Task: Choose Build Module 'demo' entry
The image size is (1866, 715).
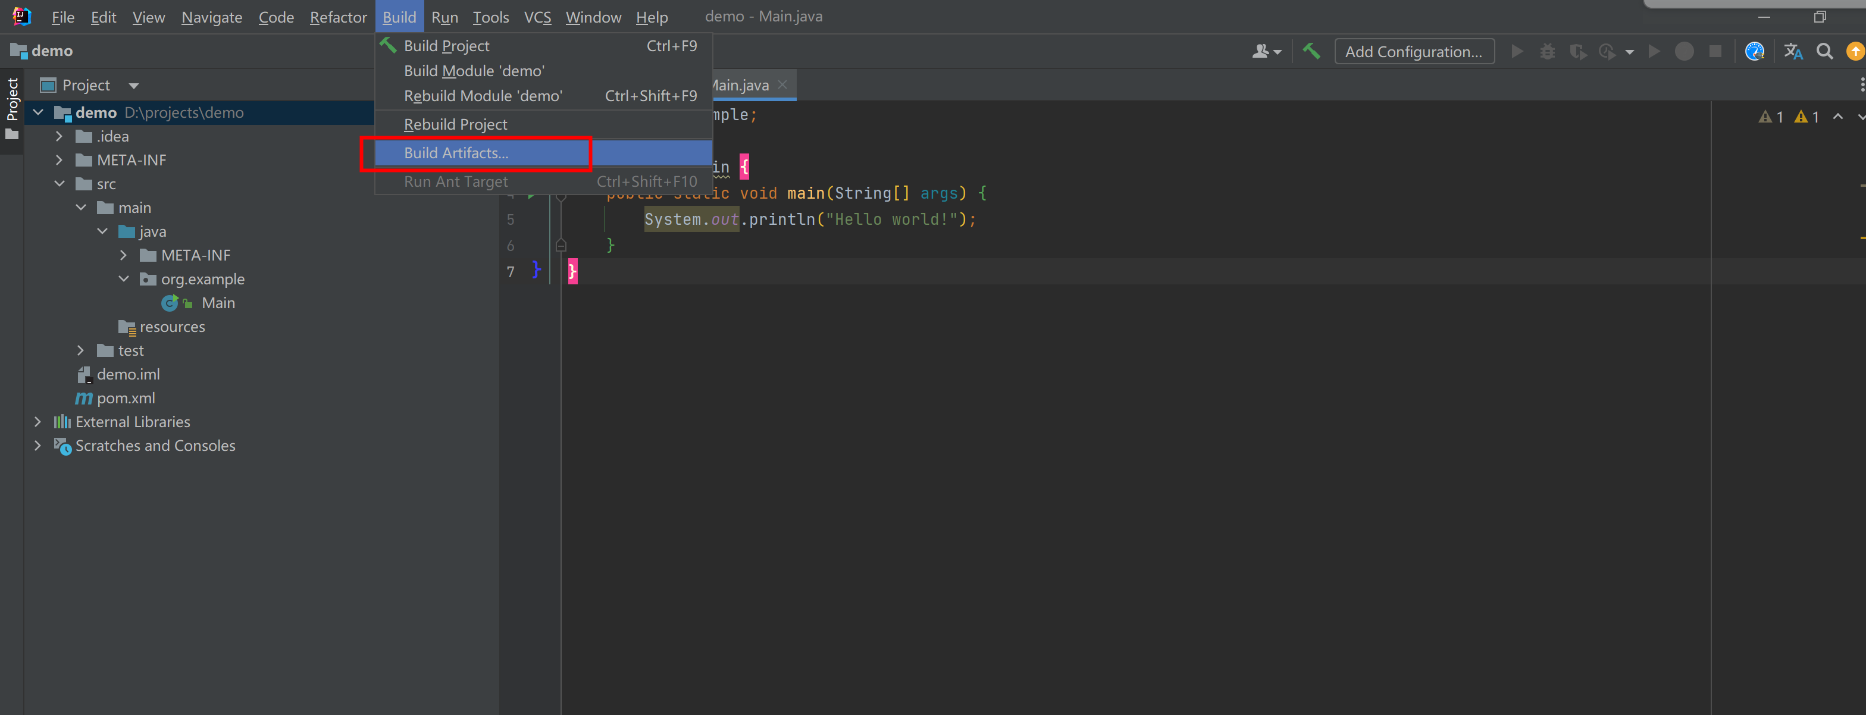Action: [x=543, y=71]
